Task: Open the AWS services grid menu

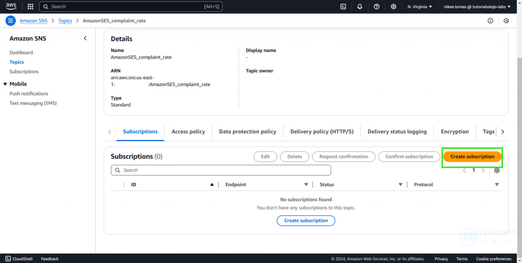Action: [x=30, y=6]
